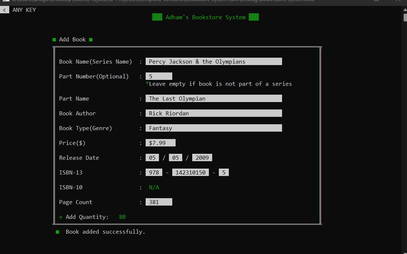Click the Book Name field with Percy Jackson

pyautogui.click(x=214, y=61)
